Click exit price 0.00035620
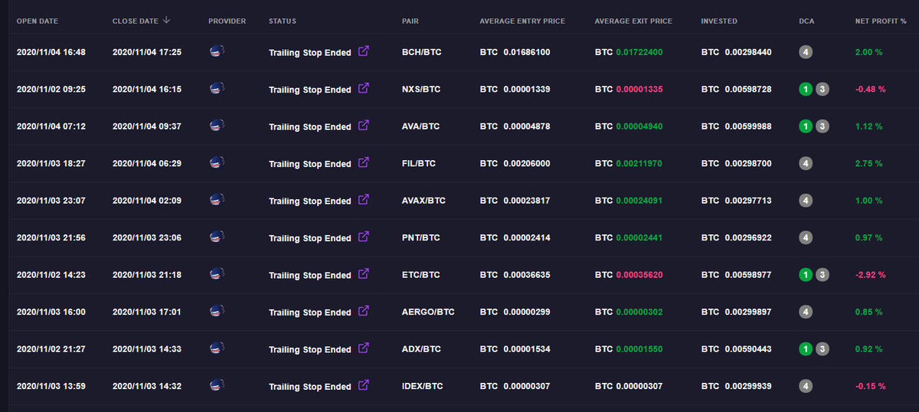This screenshot has height=412, width=919. [x=639, y=275]
